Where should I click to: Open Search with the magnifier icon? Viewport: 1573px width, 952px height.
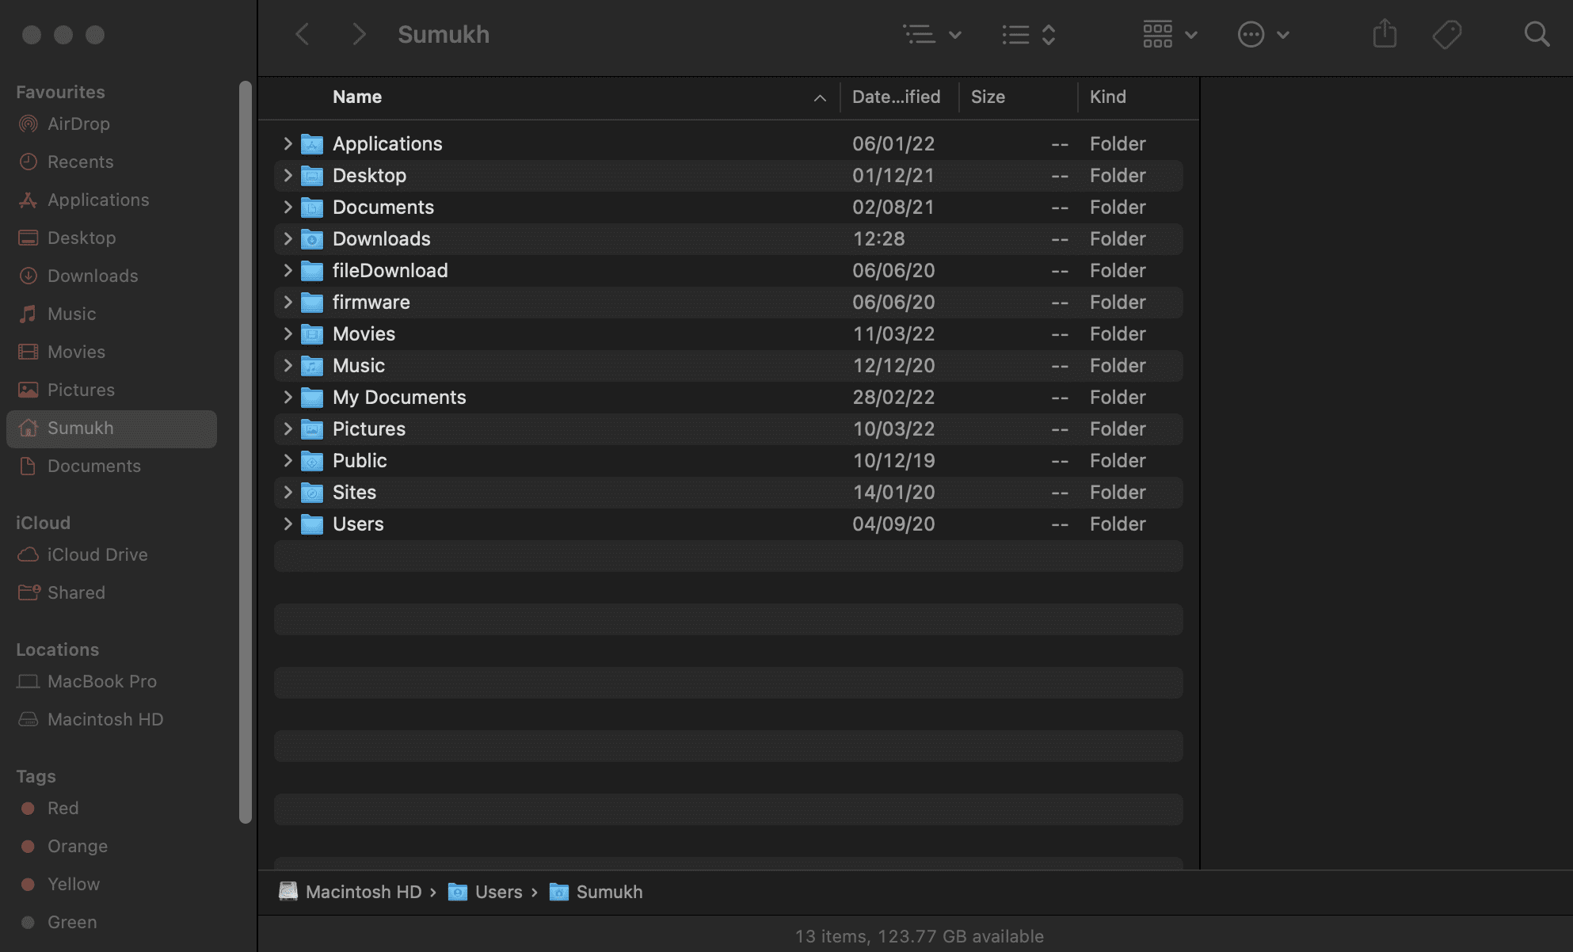(x=1537, y=34)
